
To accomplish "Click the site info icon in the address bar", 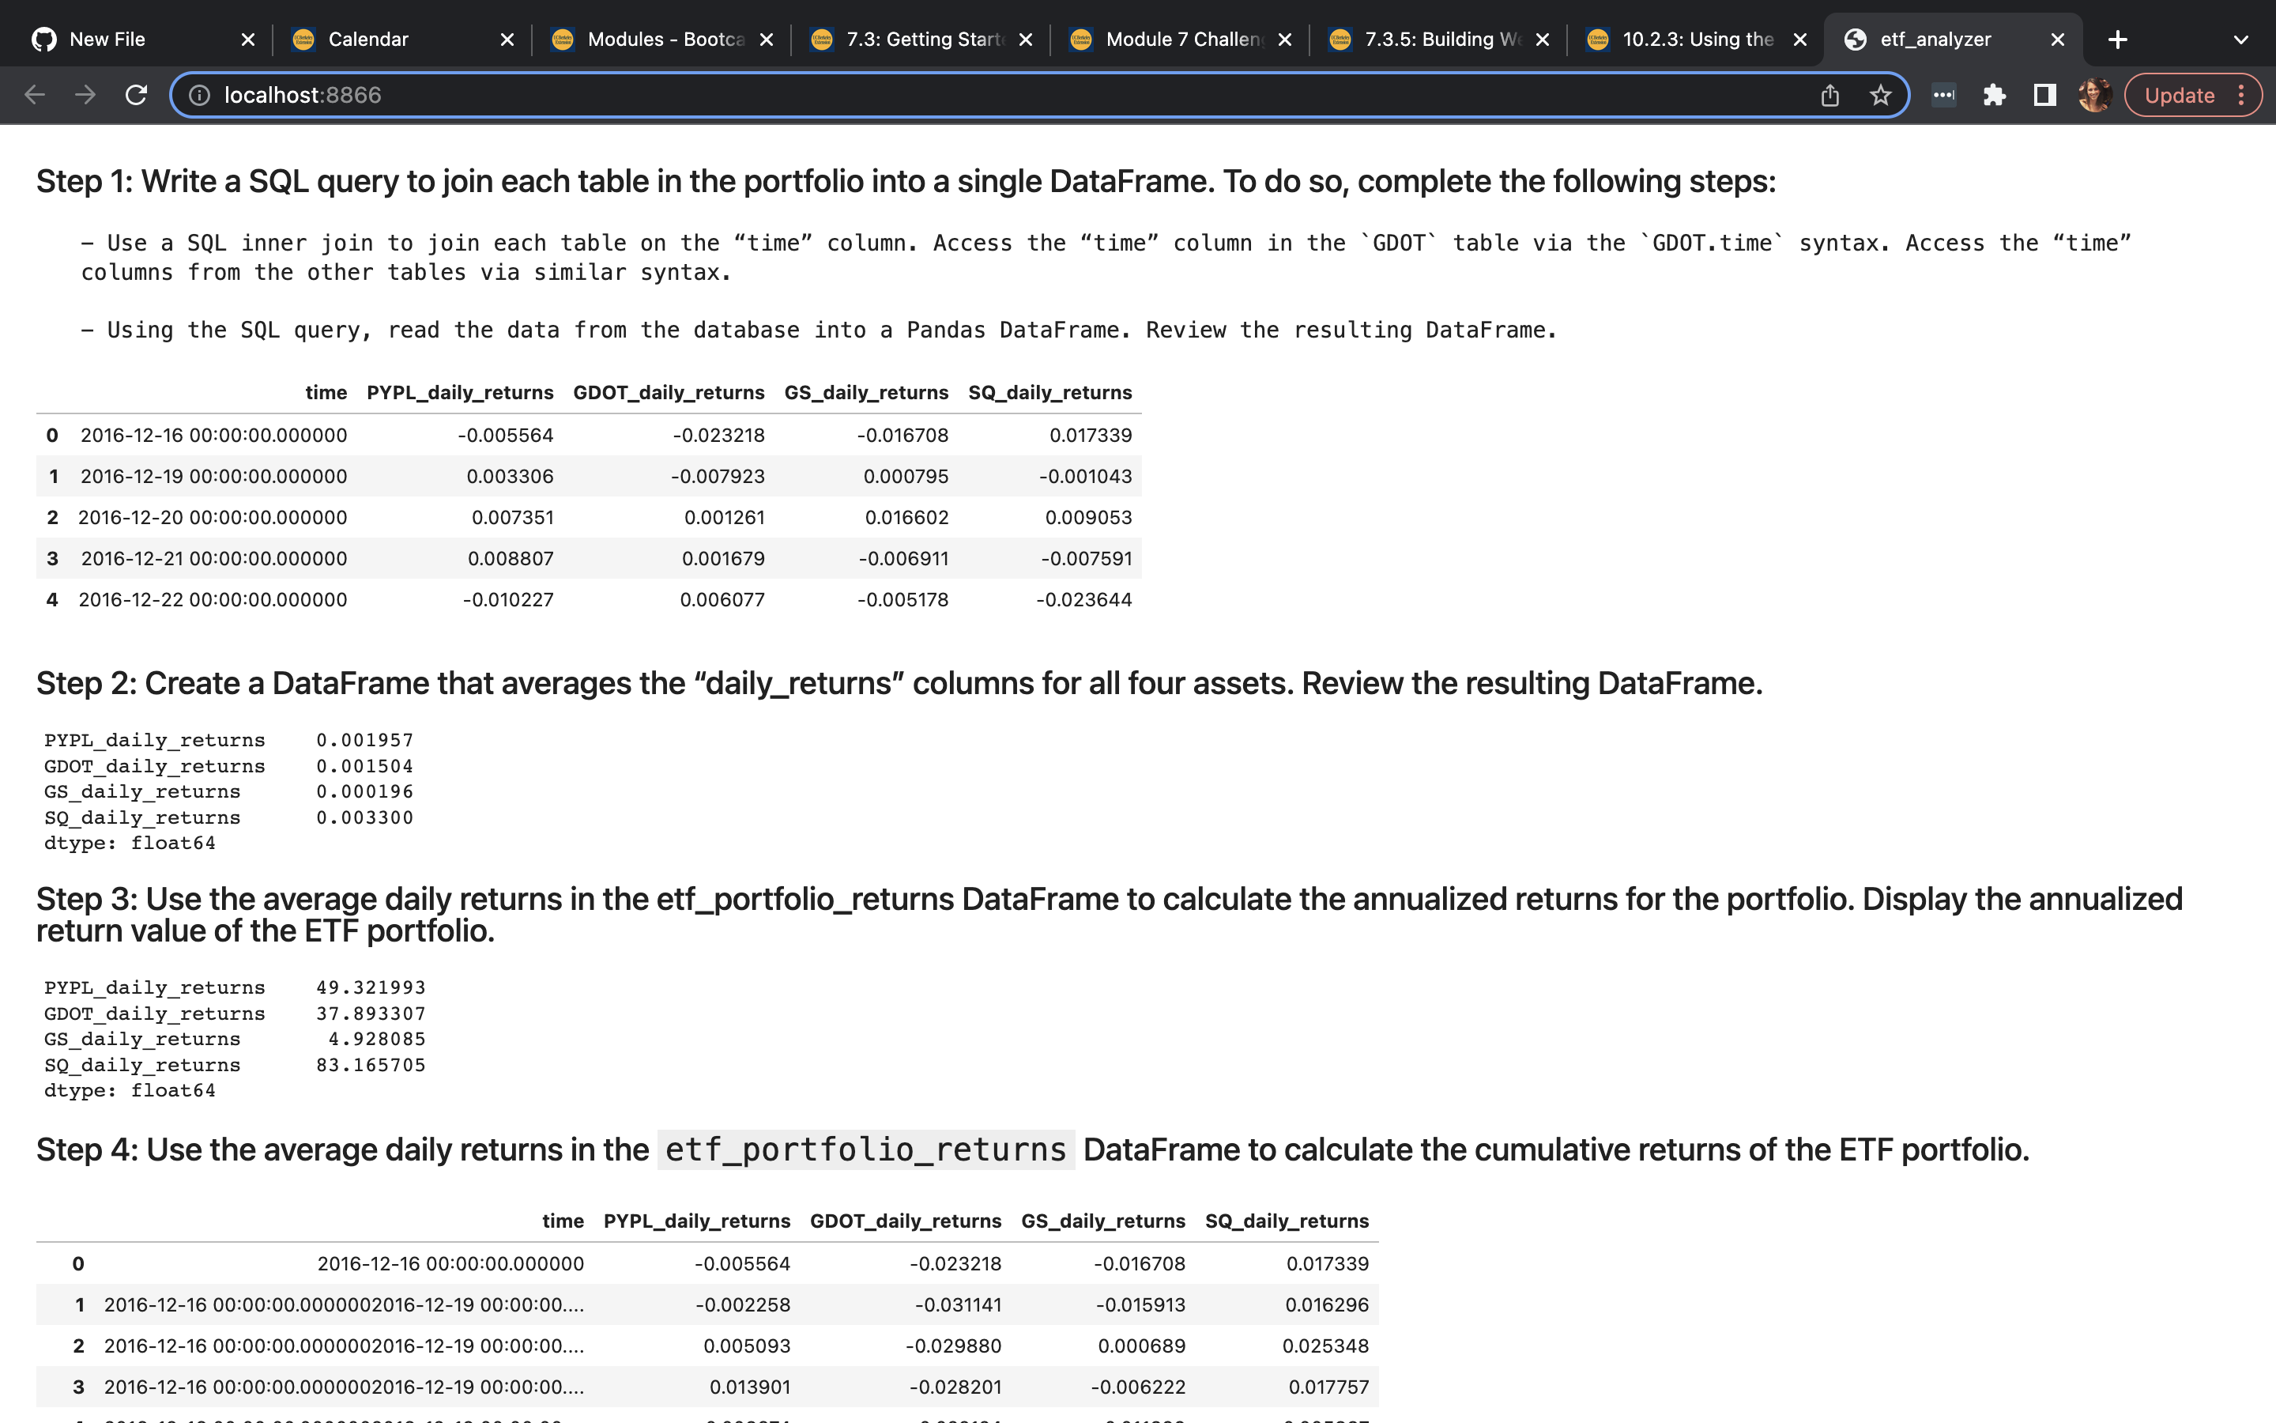I will pyautogui.click(x=199, y=95).
